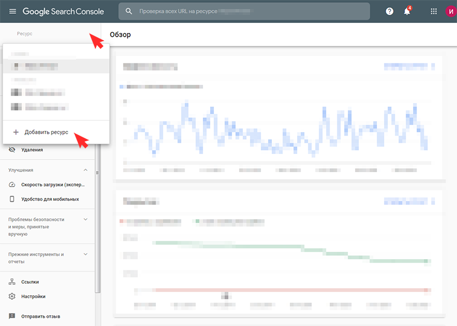
Task: Open Настройки menu item
Action: click(33, 296)
